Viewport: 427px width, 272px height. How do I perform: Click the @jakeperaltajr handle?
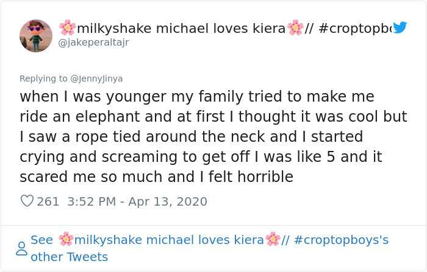[93, 43]
